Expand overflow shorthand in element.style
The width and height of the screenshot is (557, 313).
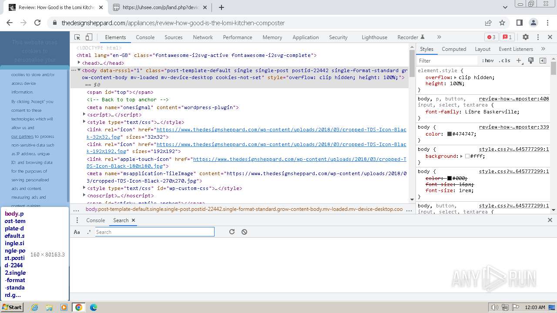[455, 77]
